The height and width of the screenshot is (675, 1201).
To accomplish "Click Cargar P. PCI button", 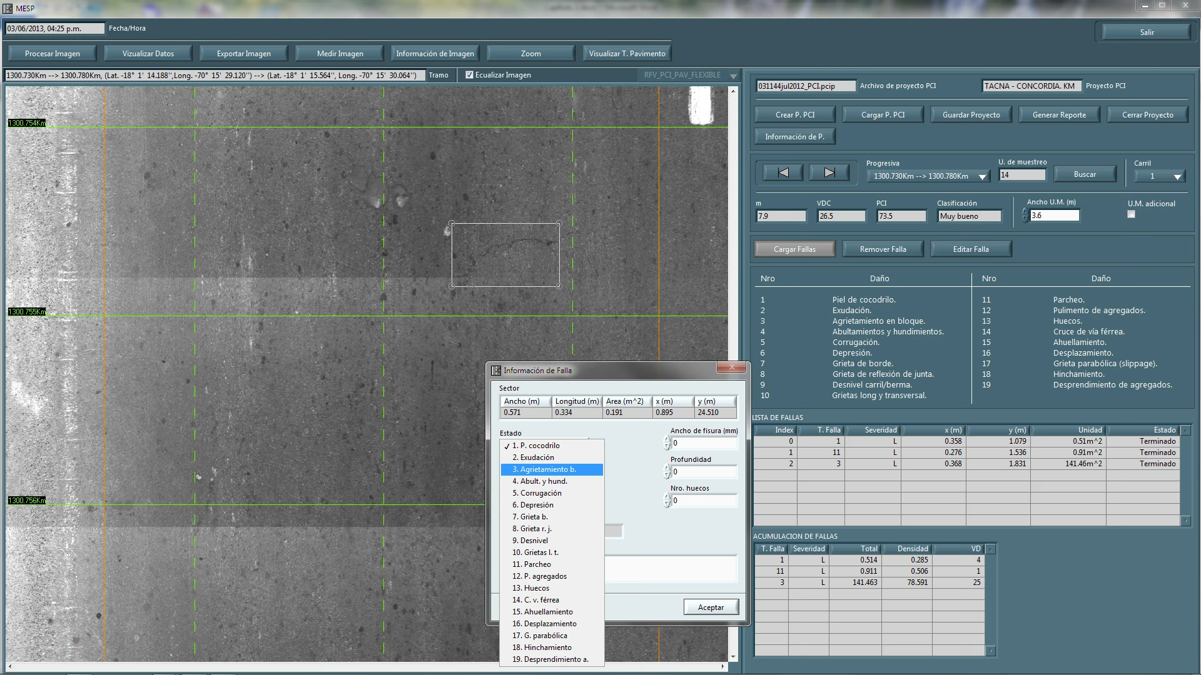I will (883, 115).
